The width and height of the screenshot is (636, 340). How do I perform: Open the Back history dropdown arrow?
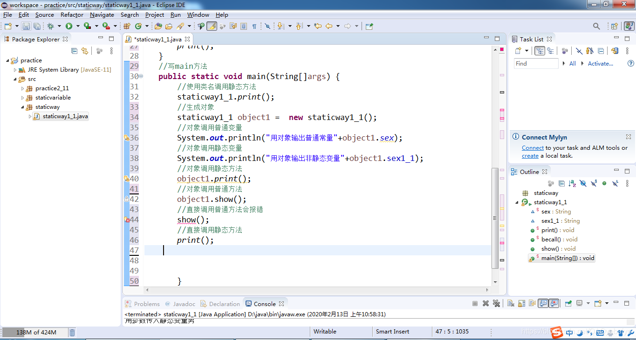coord(338,27)
